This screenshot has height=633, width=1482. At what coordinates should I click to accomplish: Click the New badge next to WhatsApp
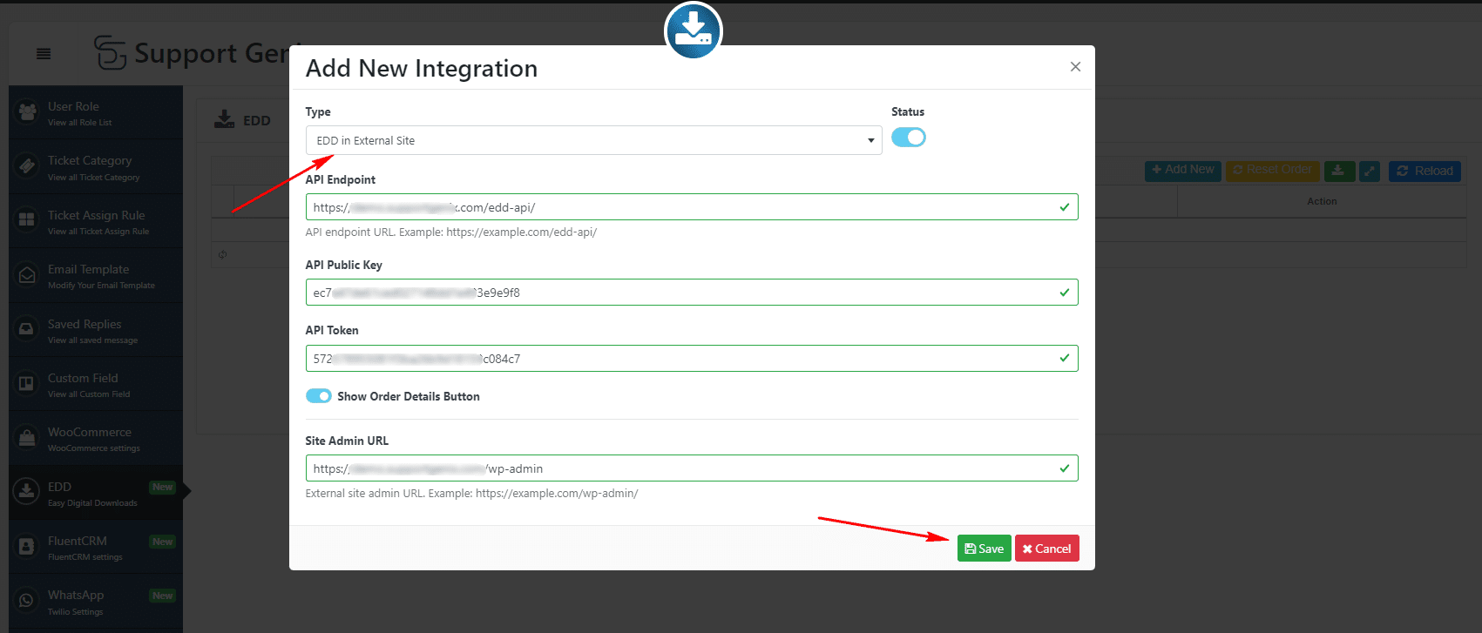[163, 596]
